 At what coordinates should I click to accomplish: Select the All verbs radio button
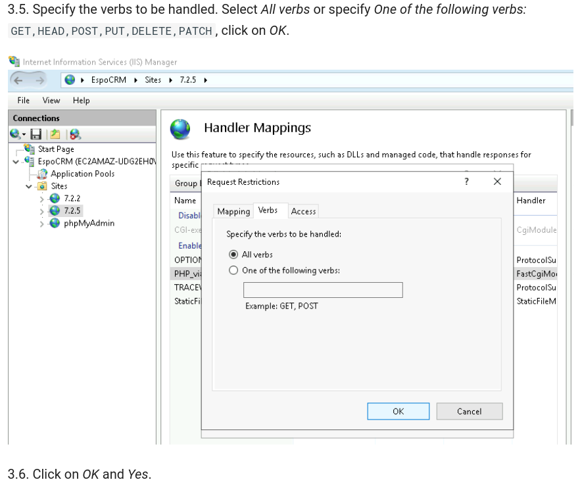coord(233,254)
